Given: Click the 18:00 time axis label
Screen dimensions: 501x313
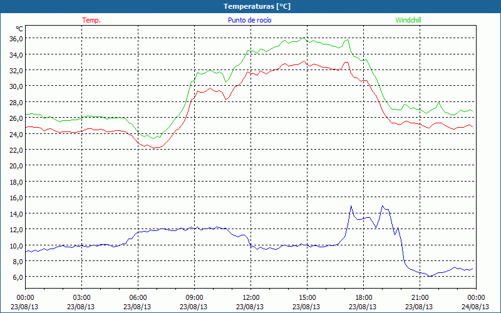Looking at the screenshot, I should [364, 298].
